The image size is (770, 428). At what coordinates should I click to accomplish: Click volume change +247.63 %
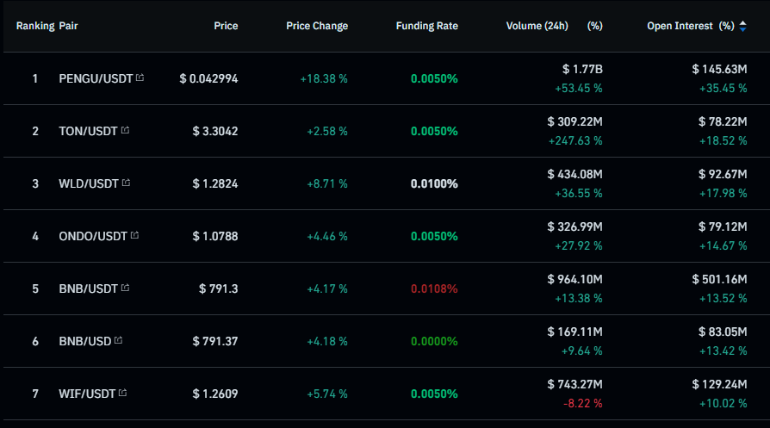pos(575,141)
